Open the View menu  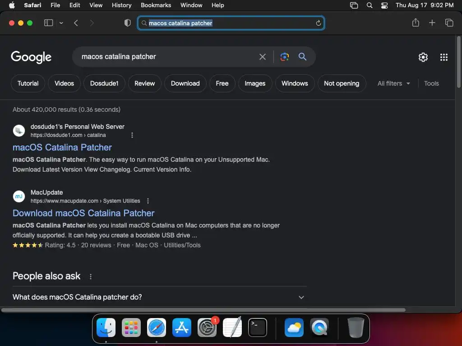click(x=96, y=5)
